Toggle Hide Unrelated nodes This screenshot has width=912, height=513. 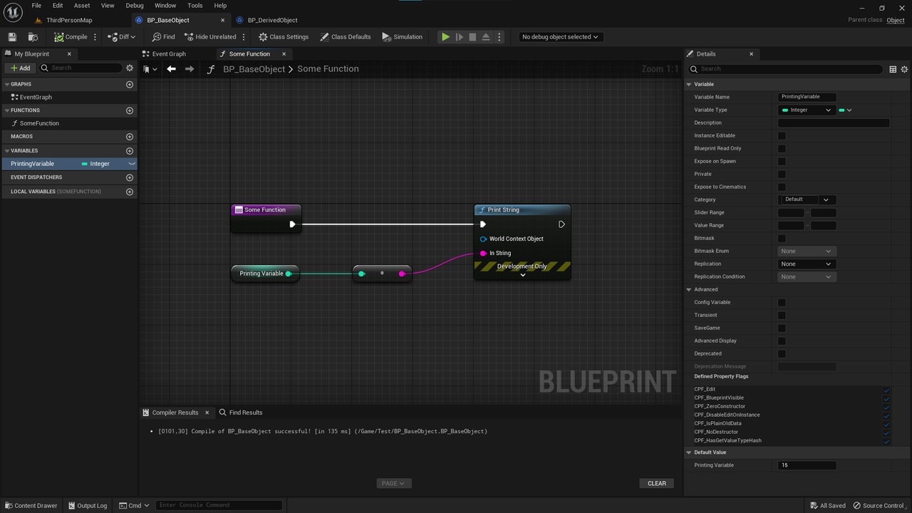[210, 37]
